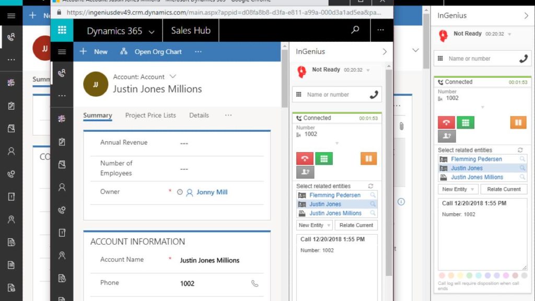Open the Dynamics 365 app launcher waffle
535x301 pixels.
point(62,30)
